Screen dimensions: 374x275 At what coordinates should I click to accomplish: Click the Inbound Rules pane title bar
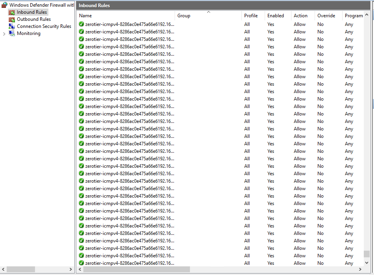coord(223,5)
